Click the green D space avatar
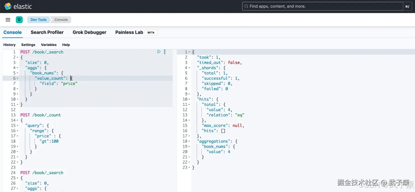Image resolution: width=415 pixels, height=192 pixels. tap(19, 20)
